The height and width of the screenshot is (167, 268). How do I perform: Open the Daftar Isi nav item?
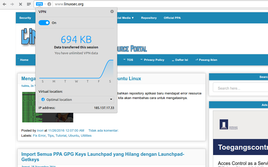pyautogui.click(x=181, y=60)
